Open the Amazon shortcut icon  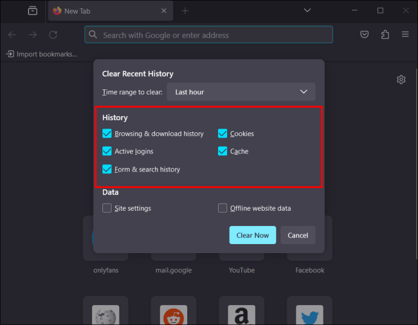pyautogui.click(x=242, y=315)
